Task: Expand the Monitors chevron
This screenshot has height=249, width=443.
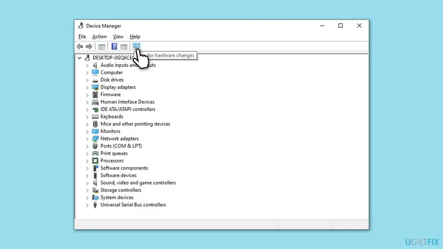Action: pyautogui.click(x=87, y=131)
